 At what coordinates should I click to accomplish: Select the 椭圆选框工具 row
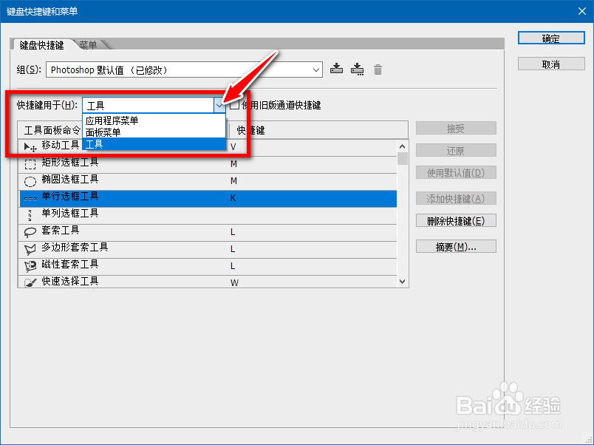(x=208, y=182)
